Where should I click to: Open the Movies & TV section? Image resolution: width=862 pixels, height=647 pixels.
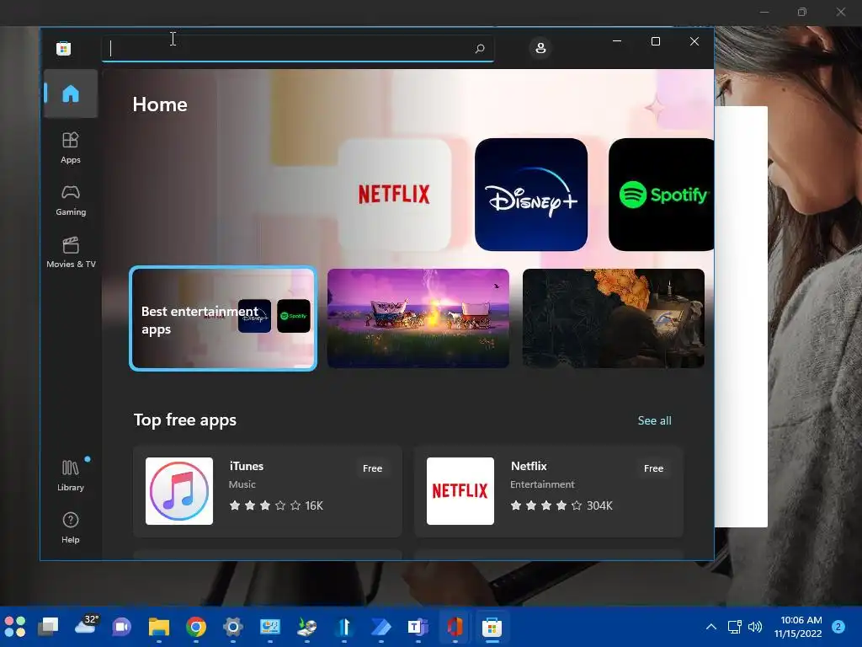(71, 253)
